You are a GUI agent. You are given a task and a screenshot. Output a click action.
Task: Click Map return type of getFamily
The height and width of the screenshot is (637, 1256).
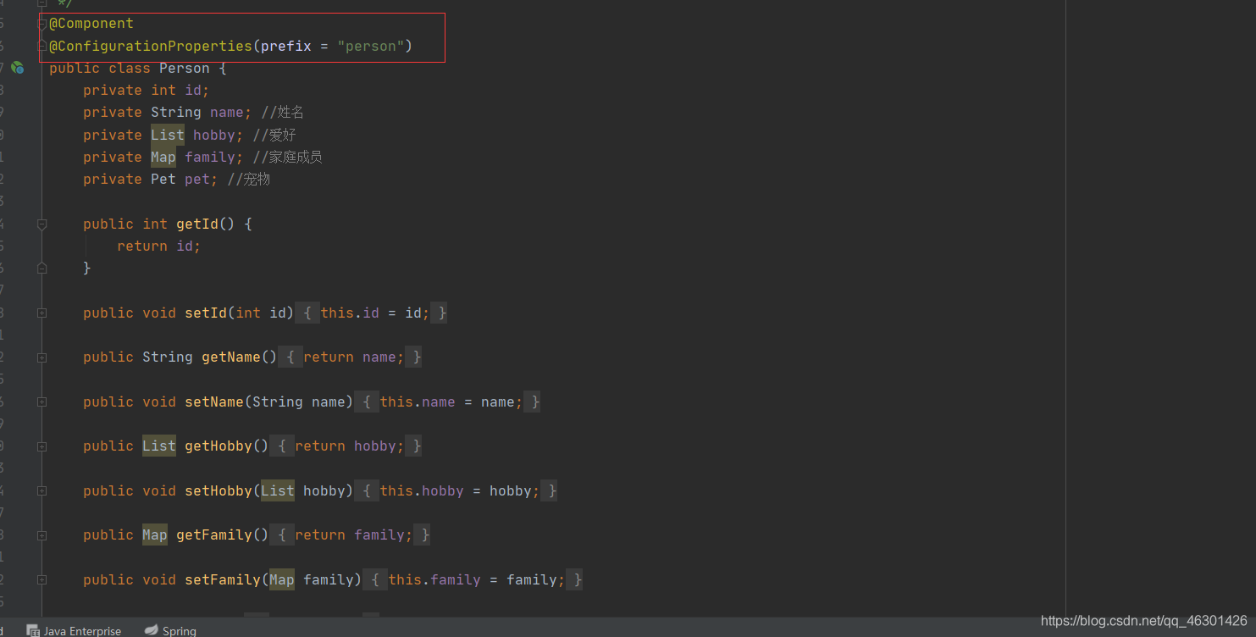pyautogui.click(x=155, y=535)
